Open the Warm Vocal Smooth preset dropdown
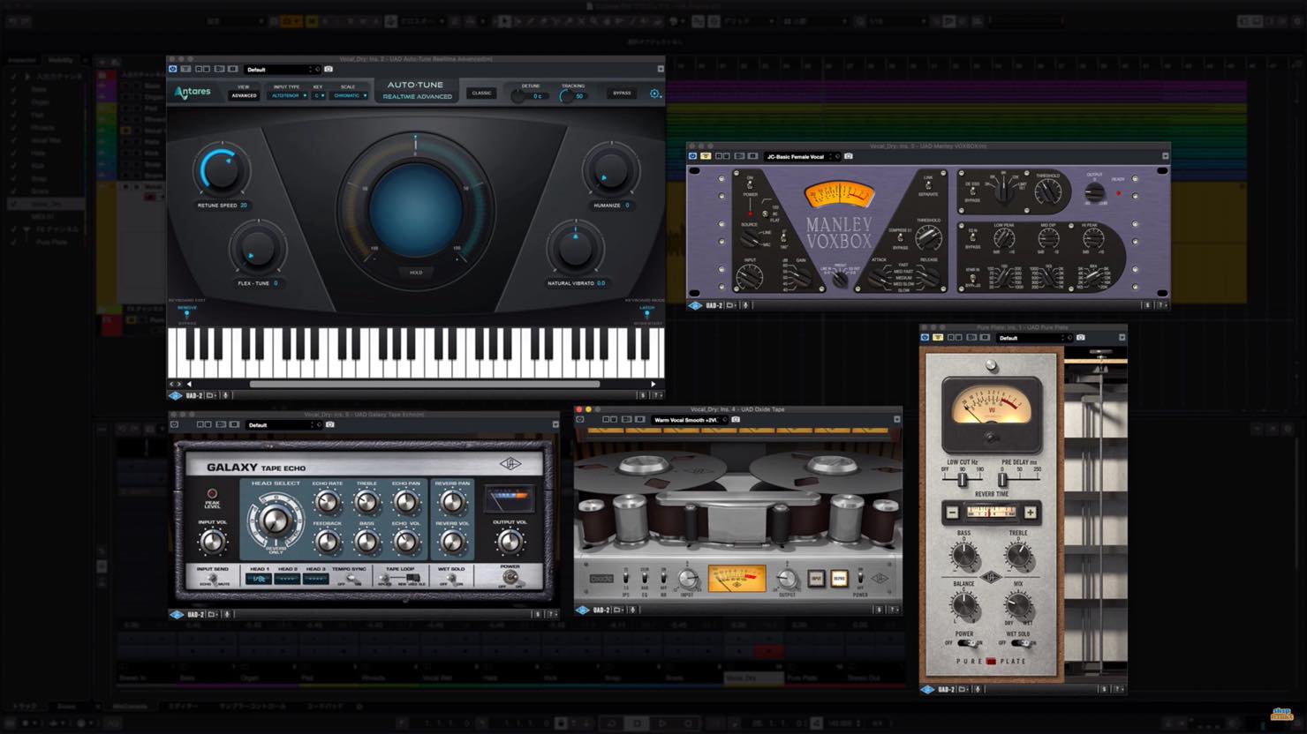Screen dimensions: 1307x734 pyautogui.click(x=690, y=420)
